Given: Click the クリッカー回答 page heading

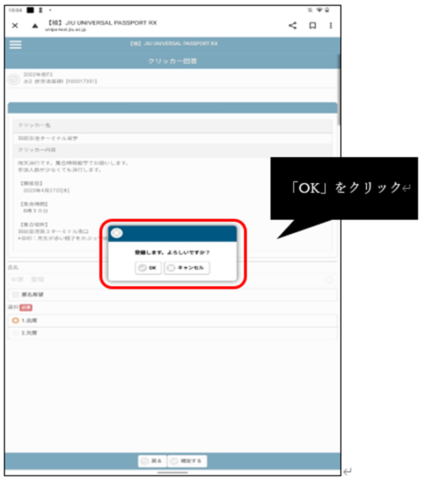Looking at the screenshot, I should click(173, 61).
